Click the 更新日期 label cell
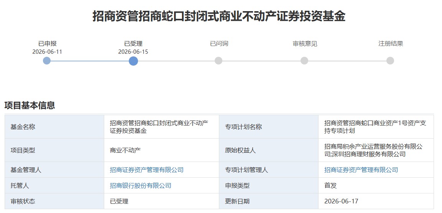The width and height of the screenshot is (442, 213). point(269,201)
